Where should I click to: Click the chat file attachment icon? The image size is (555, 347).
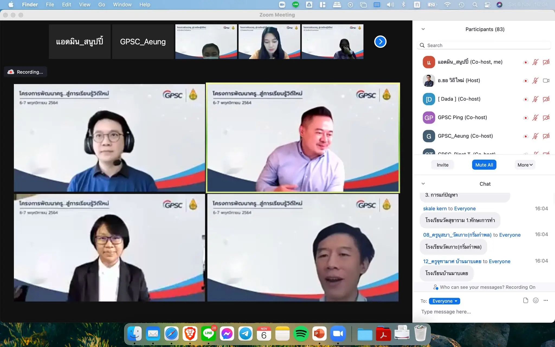[525, 300]
